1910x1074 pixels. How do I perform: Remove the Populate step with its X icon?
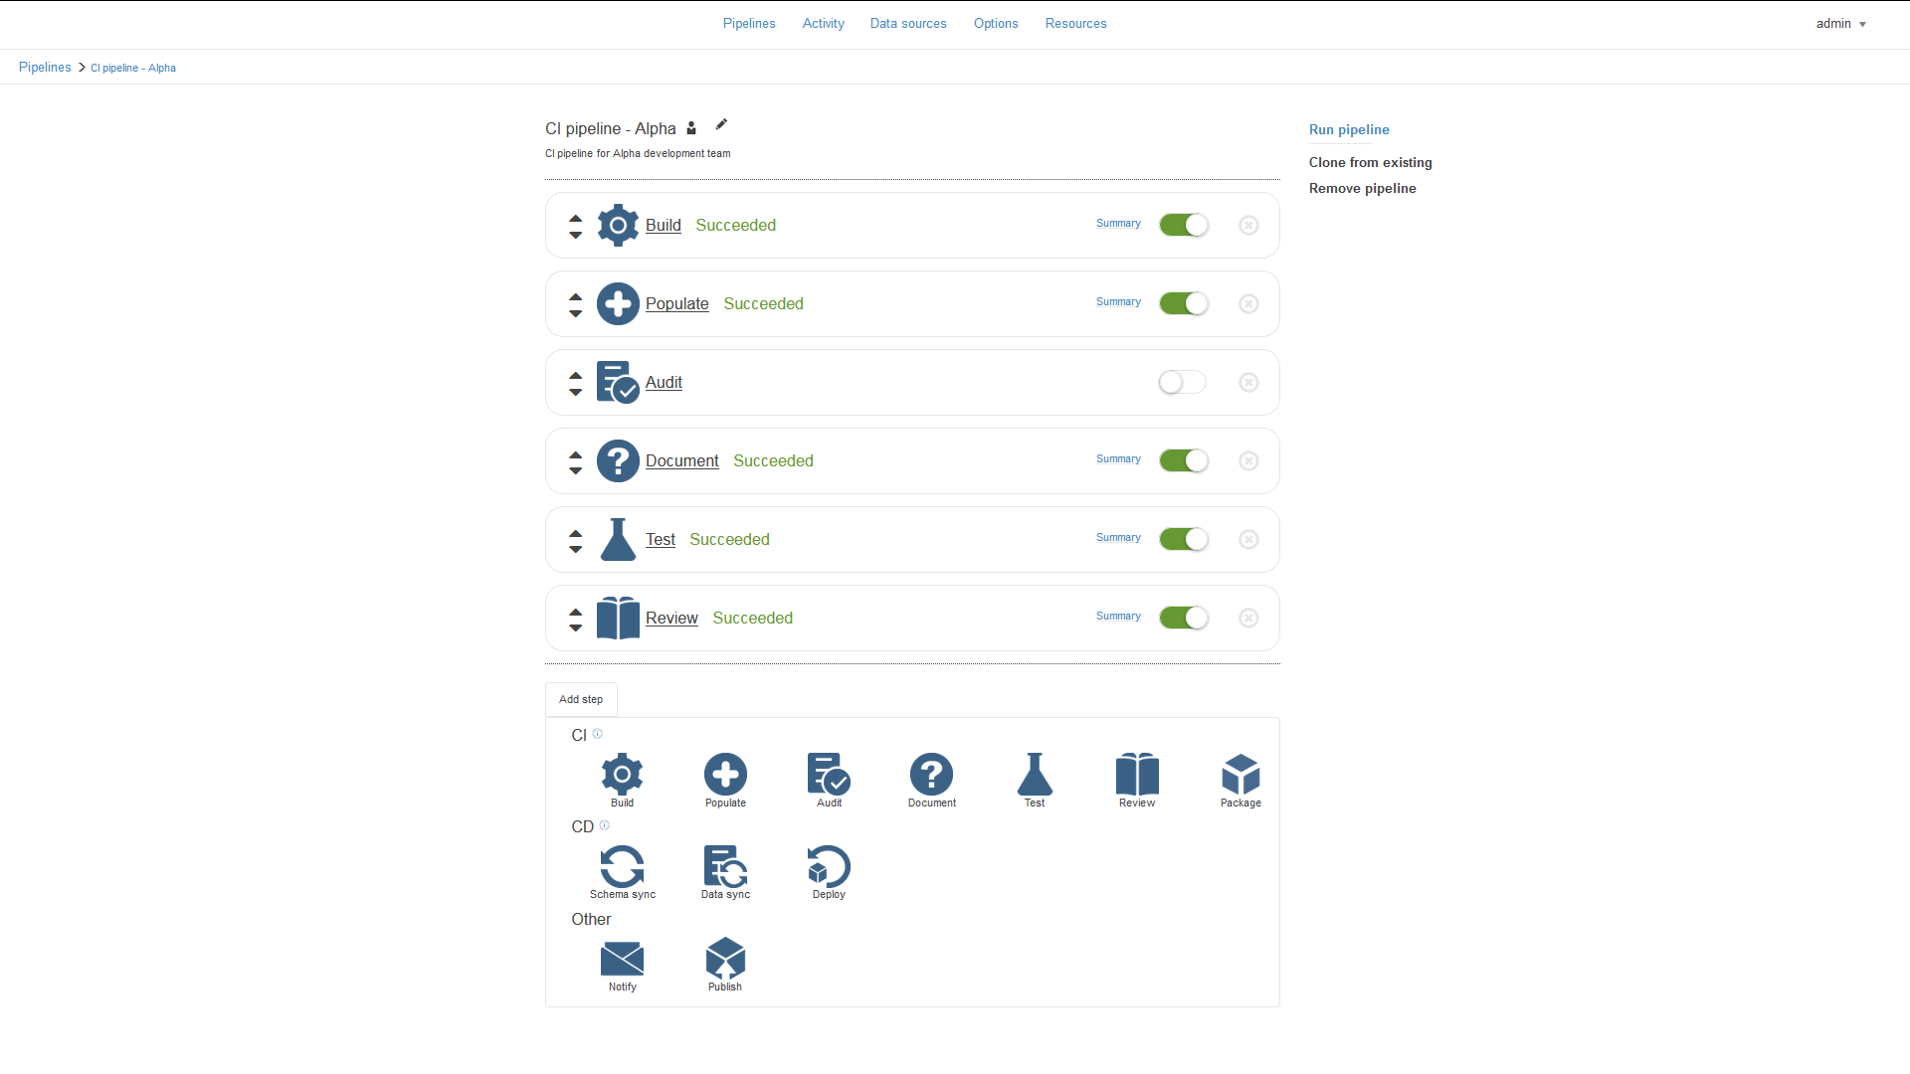[x=1248, y=303]
